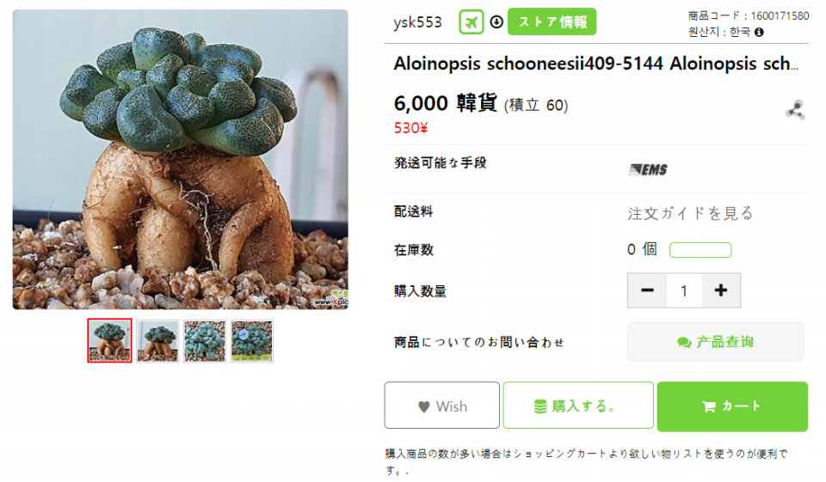The width and height of the screenshot is (826, 482).
Task: Click the green airplane shipping icon
Action: 471,22
